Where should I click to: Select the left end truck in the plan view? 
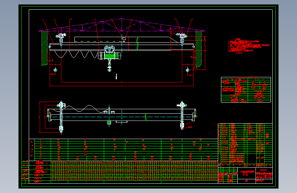click(x=61, y=116)
